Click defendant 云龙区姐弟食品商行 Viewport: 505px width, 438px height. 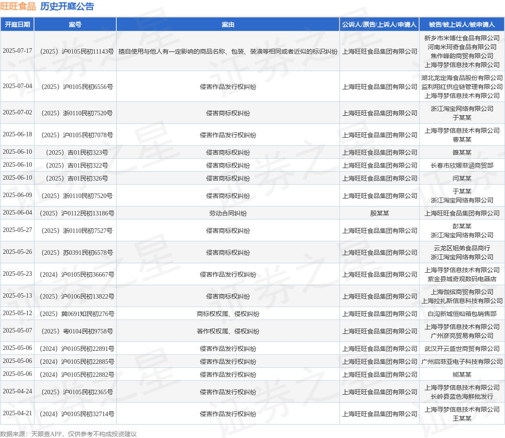pos(462,248)
